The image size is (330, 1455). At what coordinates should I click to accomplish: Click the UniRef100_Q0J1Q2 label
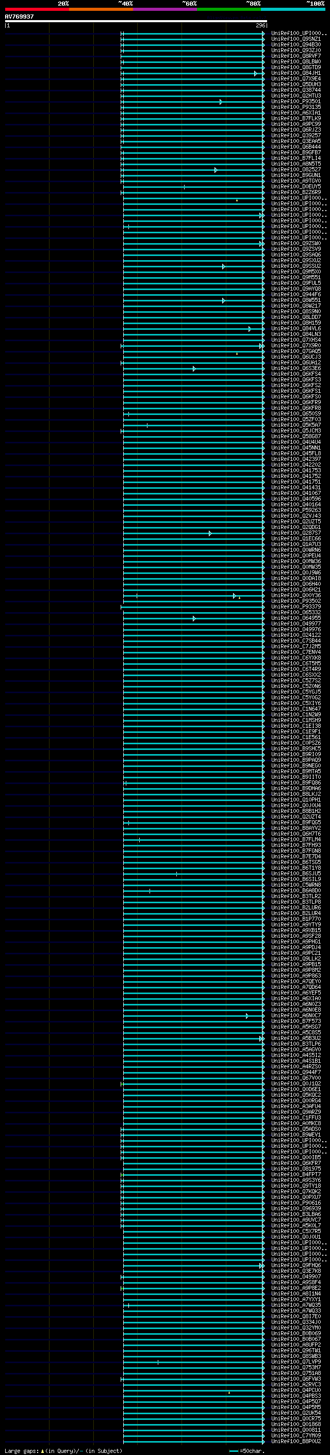(x=296, y=1083)
